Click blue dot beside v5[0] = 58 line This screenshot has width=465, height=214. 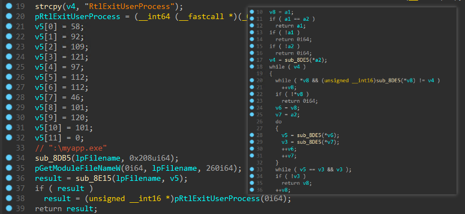tap(8, 26)
